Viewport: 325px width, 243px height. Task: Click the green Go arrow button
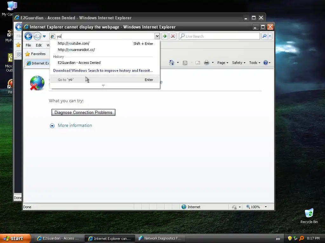point(165,36)
